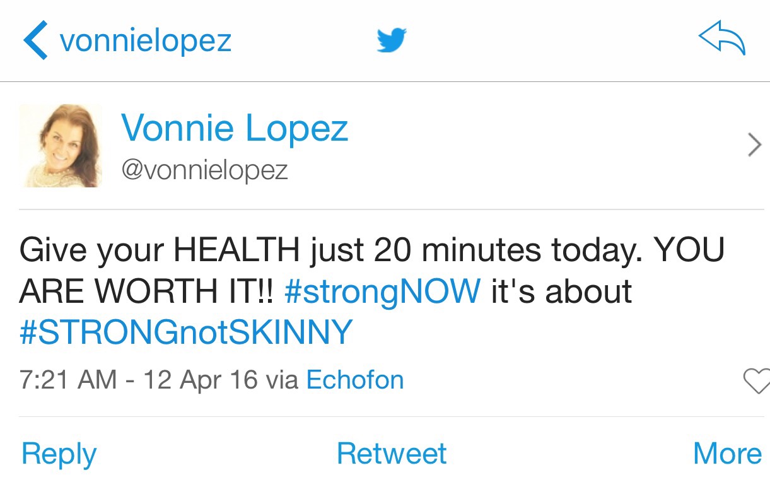Click the word HEALTH in the tweet
770x487 pixels.
236,250
